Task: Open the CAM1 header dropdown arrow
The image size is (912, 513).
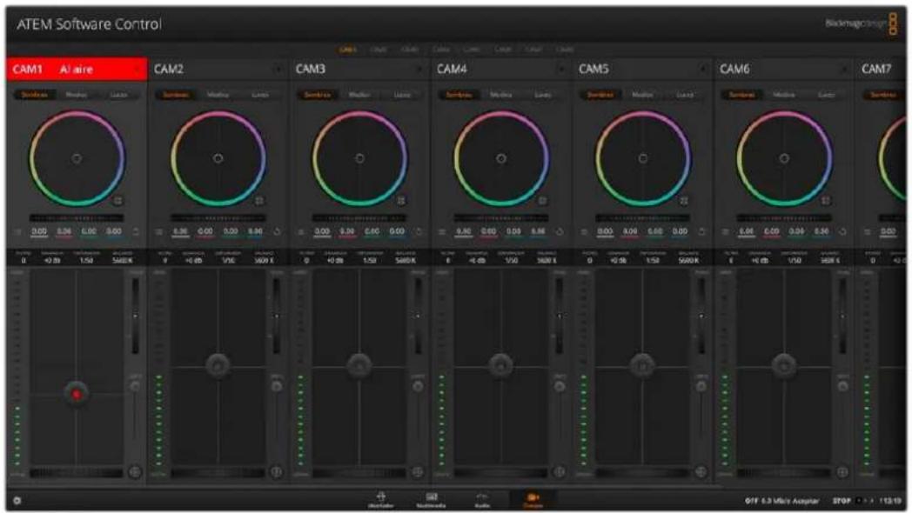Action: (x=137, y=70)
